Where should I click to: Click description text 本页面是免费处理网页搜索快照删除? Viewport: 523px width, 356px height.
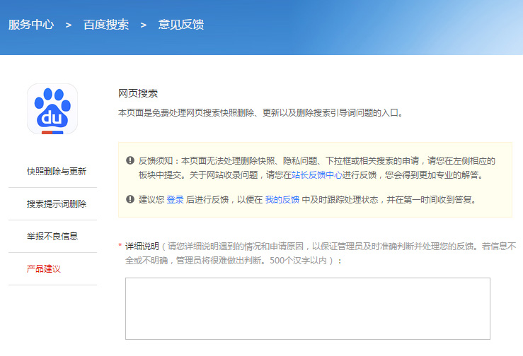click(261, 112)
